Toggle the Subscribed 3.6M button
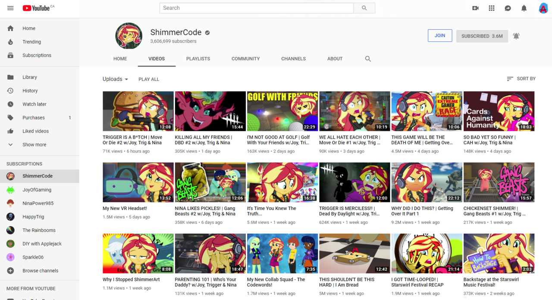Viewport: 552px width, 300px height. tap(482, 36)
